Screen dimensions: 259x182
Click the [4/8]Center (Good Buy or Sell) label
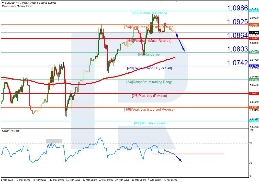click(x=149, y=68)
